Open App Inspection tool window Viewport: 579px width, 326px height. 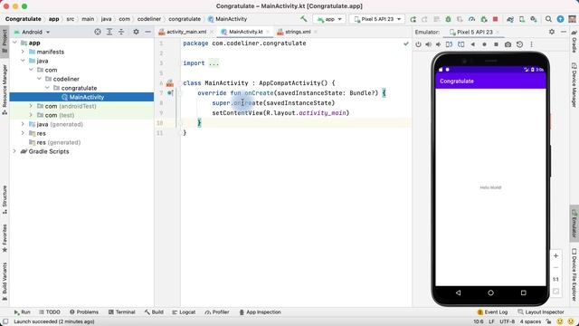[x=260, y=312]
